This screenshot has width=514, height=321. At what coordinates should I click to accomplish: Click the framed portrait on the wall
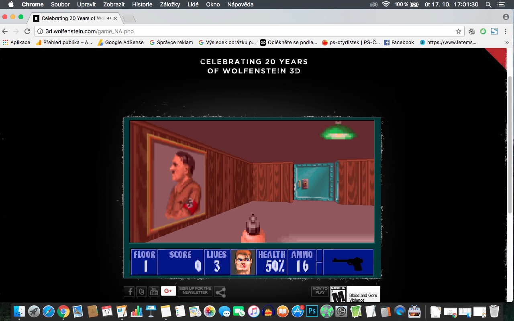coord(177,185)
